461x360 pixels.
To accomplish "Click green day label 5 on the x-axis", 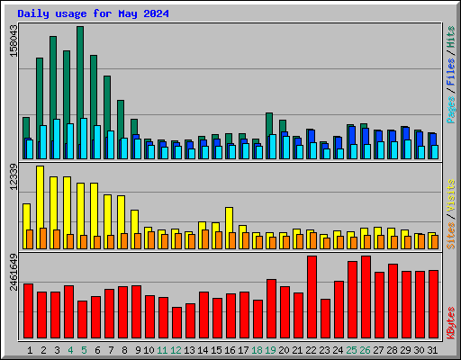I will pos(84,350).
